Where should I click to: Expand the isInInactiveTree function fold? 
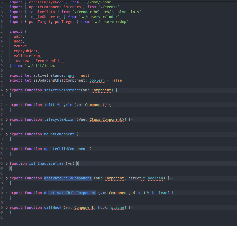7,164
